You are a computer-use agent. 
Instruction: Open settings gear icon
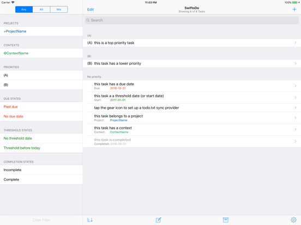click(x=293, y=220)
